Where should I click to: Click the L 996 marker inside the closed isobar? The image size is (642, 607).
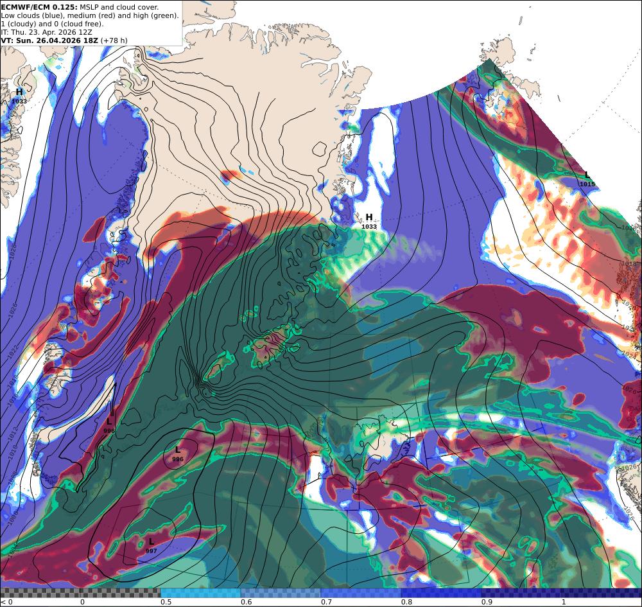coord(178,454)
